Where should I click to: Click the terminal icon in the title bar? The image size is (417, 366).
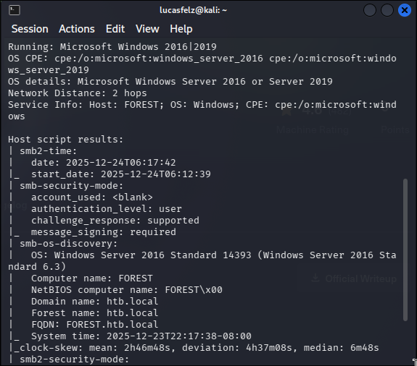[x=15, y=10]
